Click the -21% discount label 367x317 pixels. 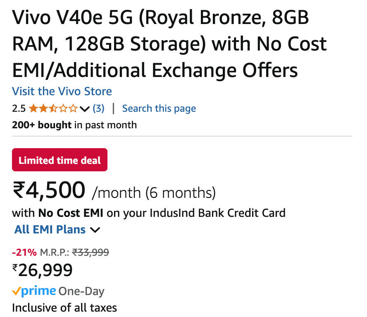pos(24,252)
